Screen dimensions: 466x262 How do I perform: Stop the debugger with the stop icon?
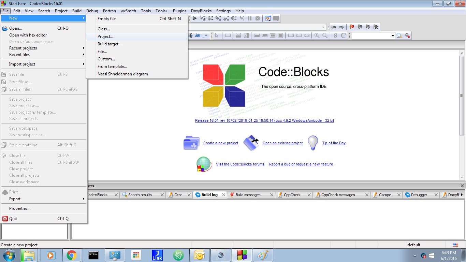point(258,18)
